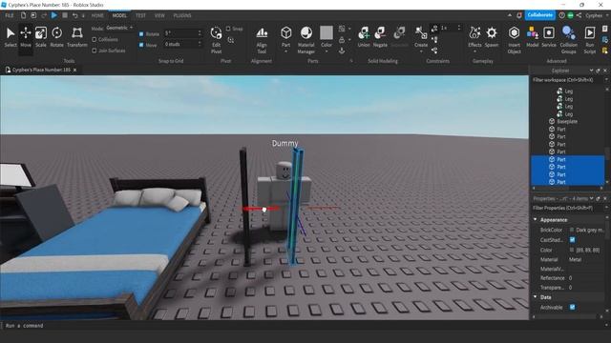Image resolution: width=611 pixels, height=343 pixels.
Task: Select the Baseplate in Explorer
Action: (x=567, y=121)
